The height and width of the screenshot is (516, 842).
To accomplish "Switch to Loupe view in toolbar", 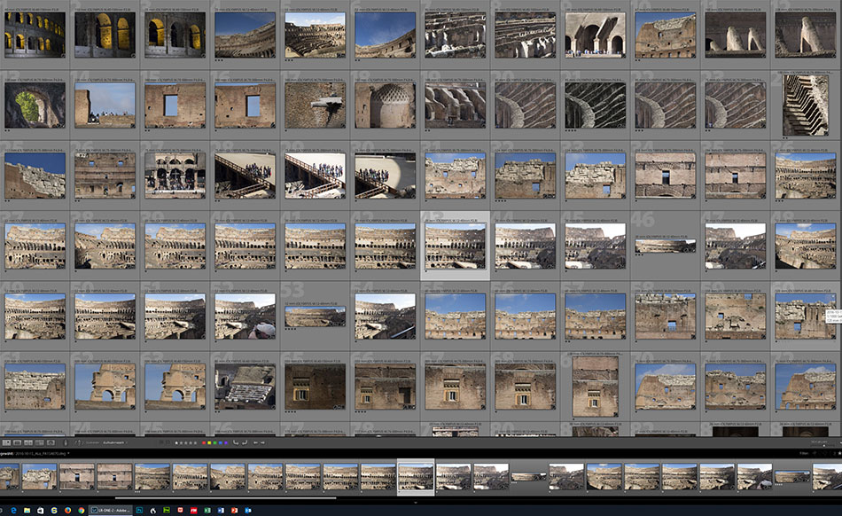I will click(x=17, y=442).
